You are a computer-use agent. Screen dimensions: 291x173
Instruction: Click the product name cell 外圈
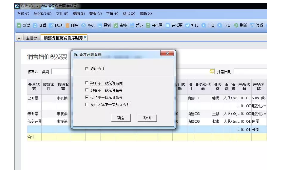pyautogui.click(x=259, y=130)
